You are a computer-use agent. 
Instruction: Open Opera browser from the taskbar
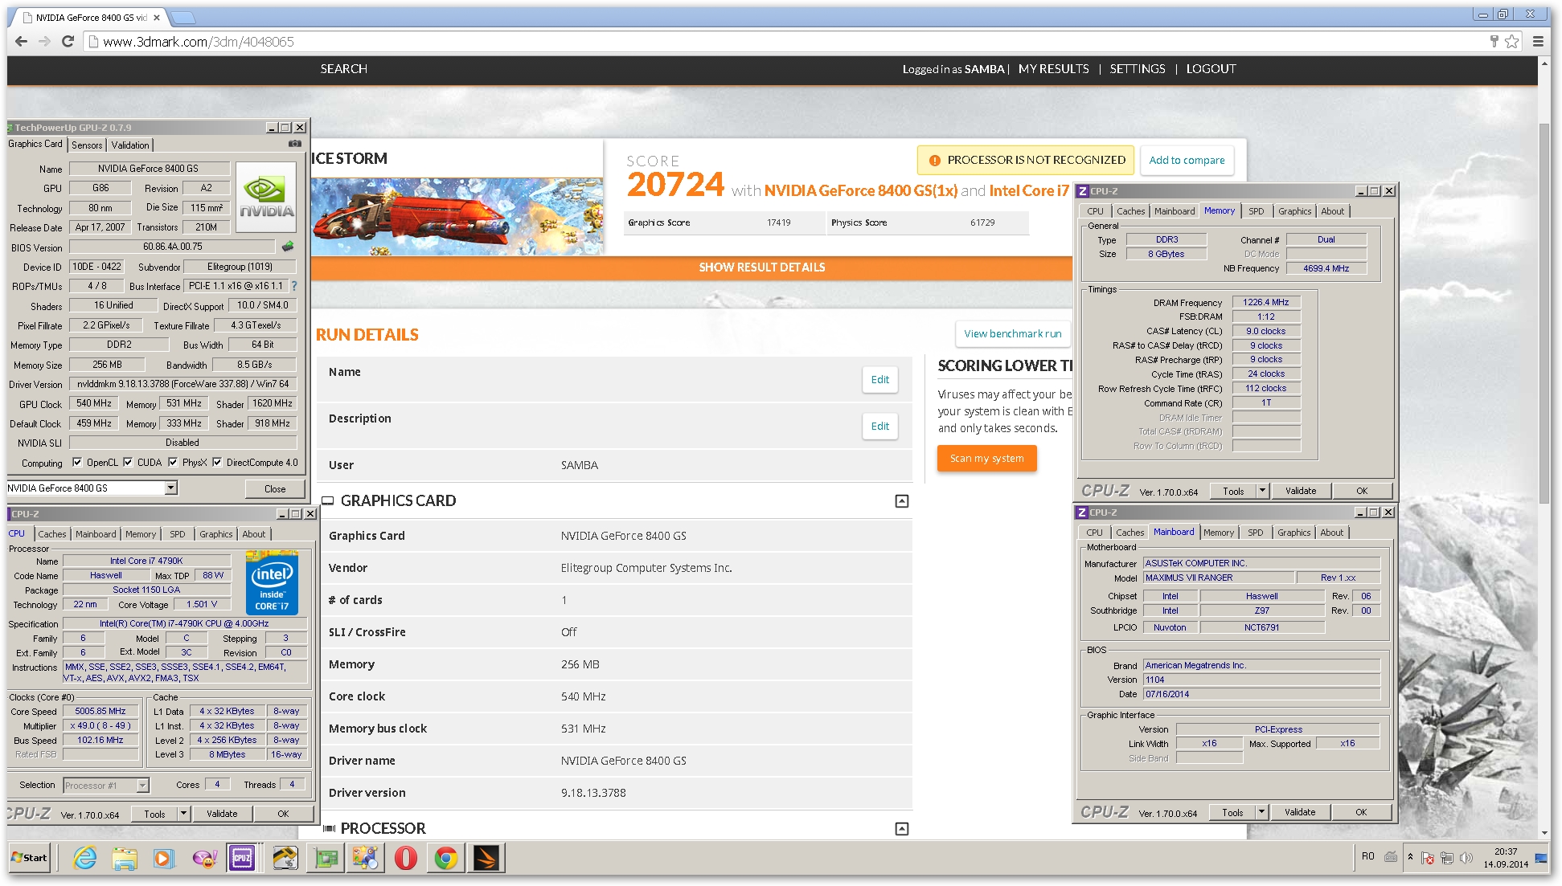[406, 858]
